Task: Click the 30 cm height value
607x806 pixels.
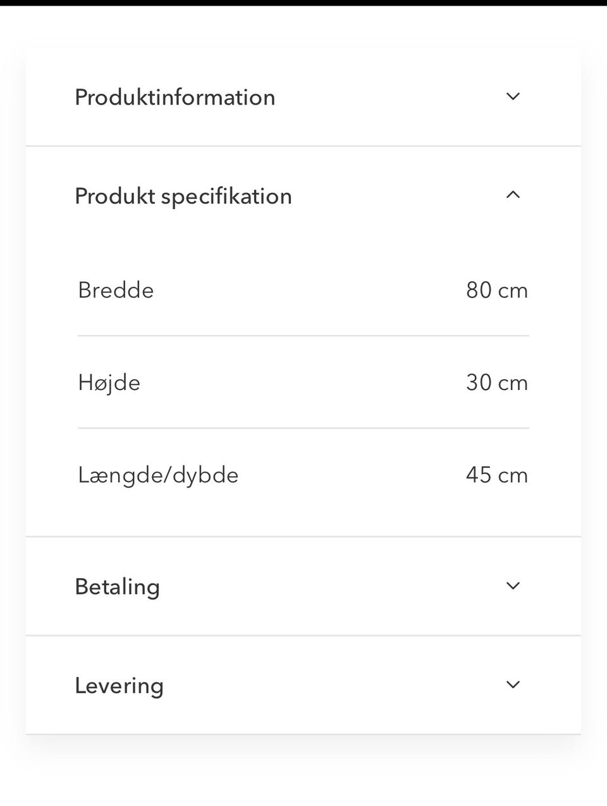Action: pyautogui.click(x=496, y=383)
